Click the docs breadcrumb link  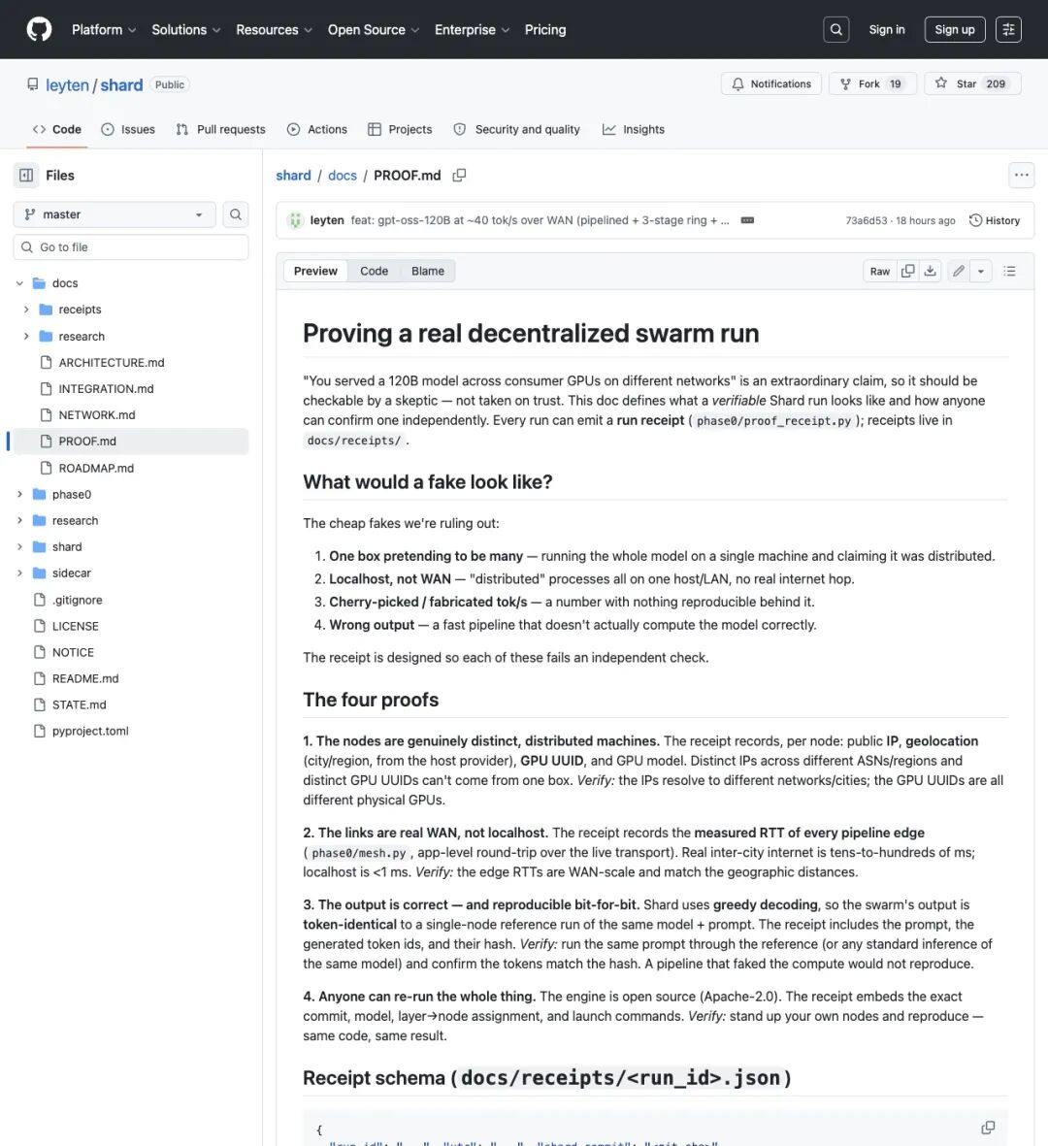pos(342,176)
